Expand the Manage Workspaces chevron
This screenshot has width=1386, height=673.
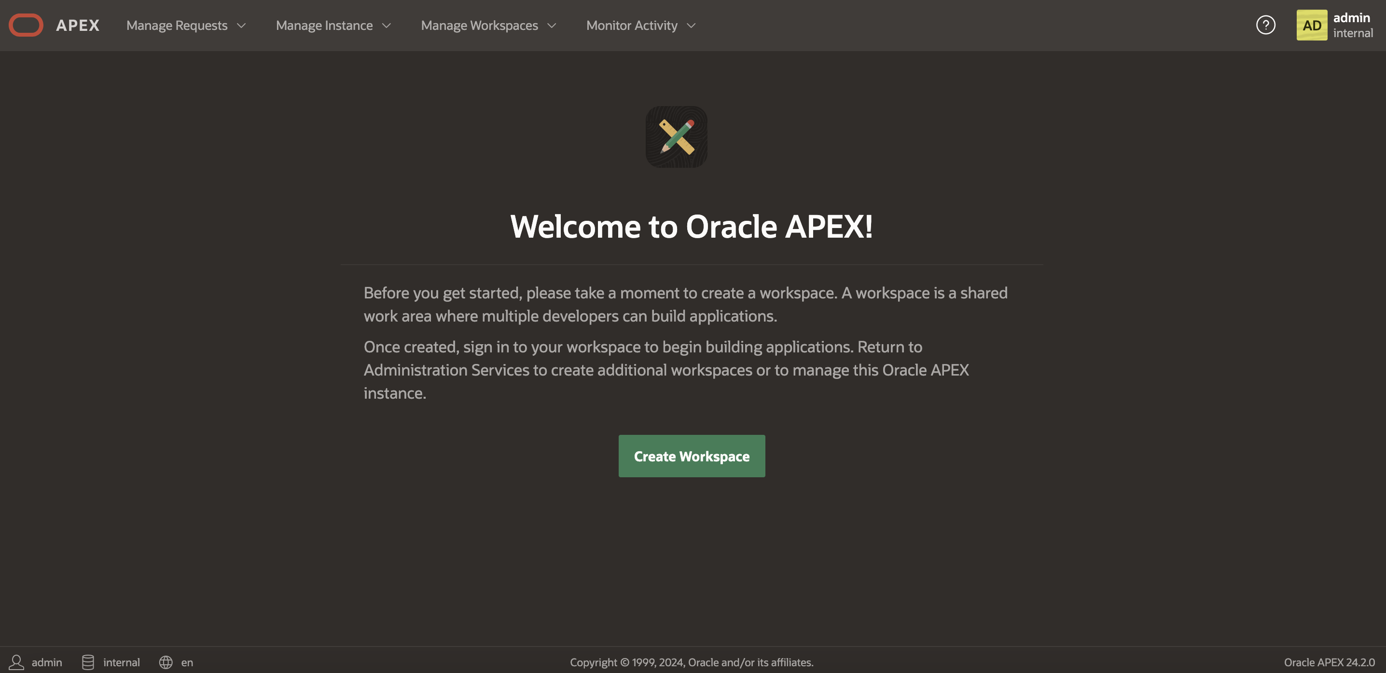[552, 25]
